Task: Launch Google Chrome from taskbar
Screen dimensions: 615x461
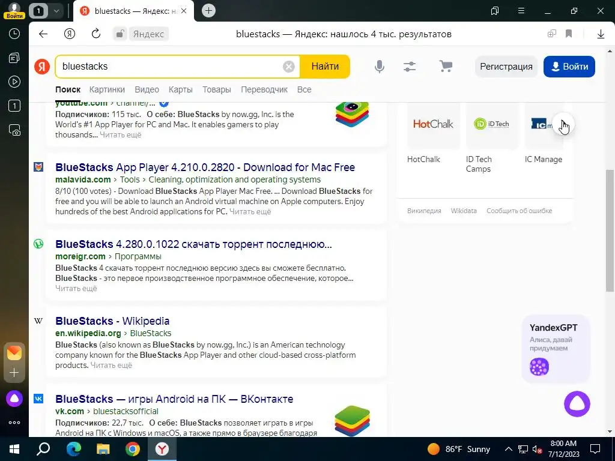Action: (x=133, y=449)
